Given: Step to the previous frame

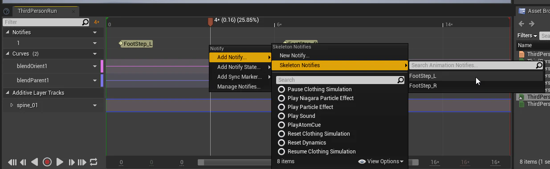Looking at the screenshot, I should pyautogui.click(x=23, y=162).
